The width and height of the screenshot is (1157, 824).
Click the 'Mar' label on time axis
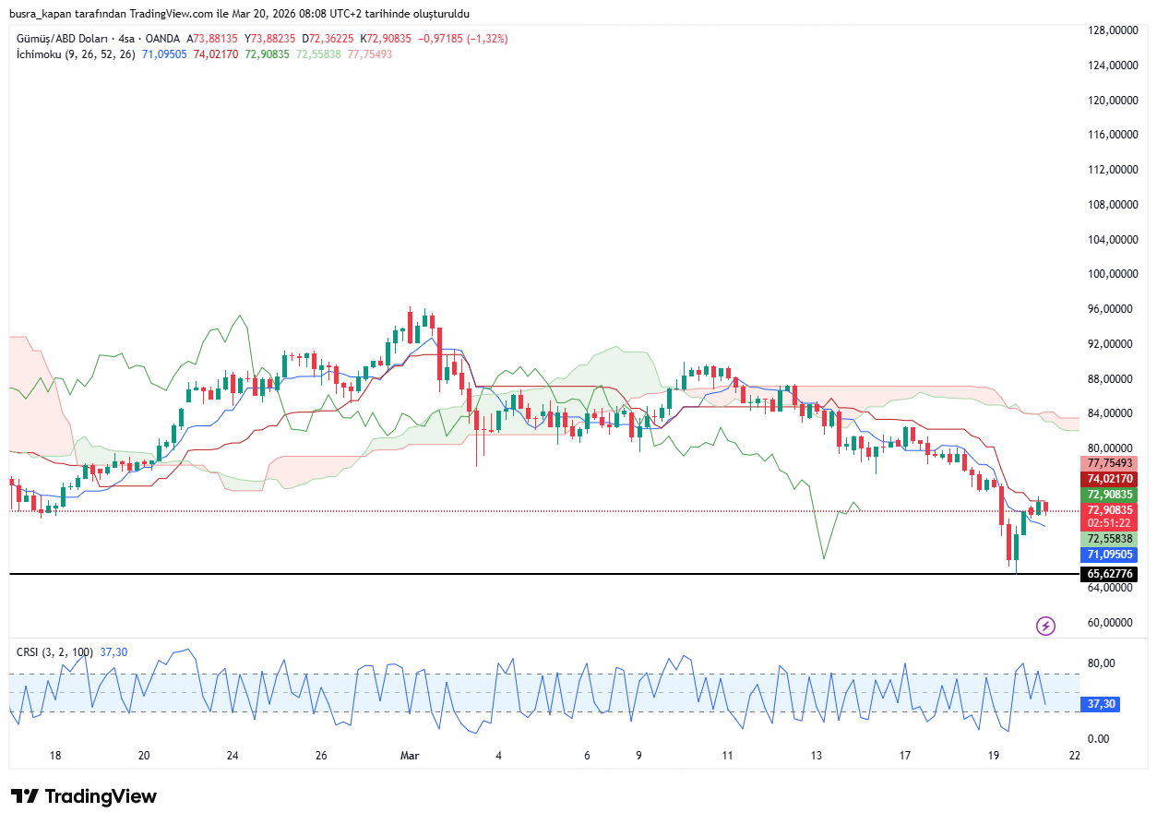pyautogui.click(x=410, y=756)
